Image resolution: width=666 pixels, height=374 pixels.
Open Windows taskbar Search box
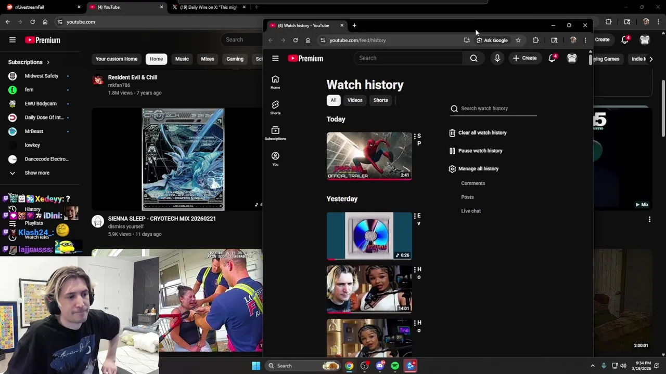[303, 366]
